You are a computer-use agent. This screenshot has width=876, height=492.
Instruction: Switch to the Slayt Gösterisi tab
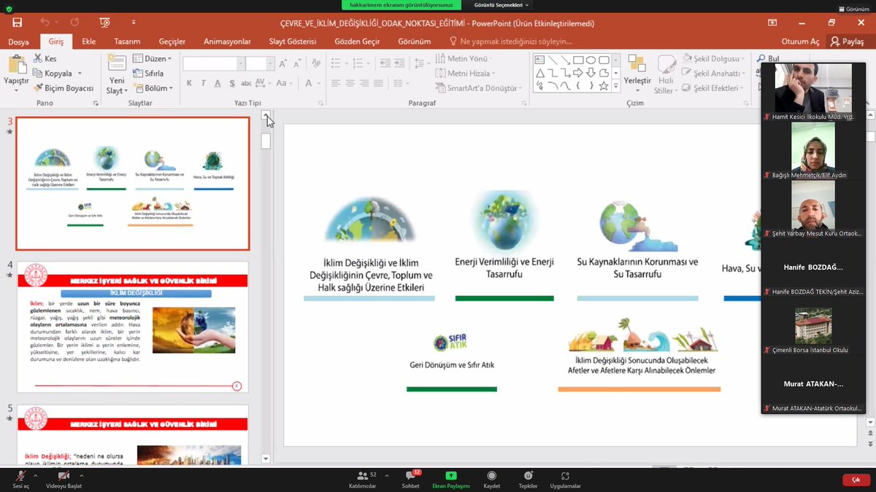pyautogui.click(x=293, y=42)
